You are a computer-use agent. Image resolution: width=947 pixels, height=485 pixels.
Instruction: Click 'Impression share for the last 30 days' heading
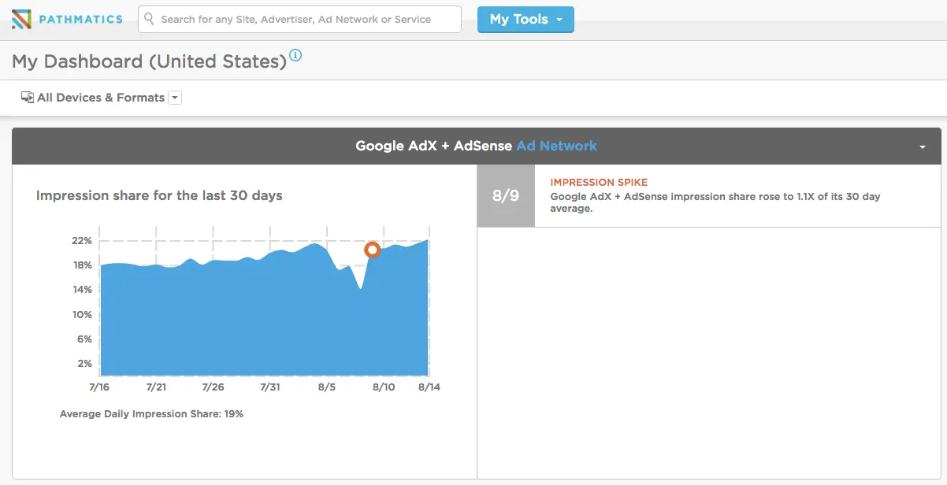[x=159, y=195]
